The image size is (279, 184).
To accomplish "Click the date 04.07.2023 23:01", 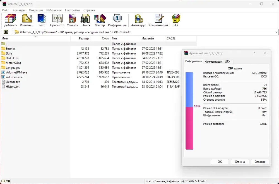I will coord(152,58).
